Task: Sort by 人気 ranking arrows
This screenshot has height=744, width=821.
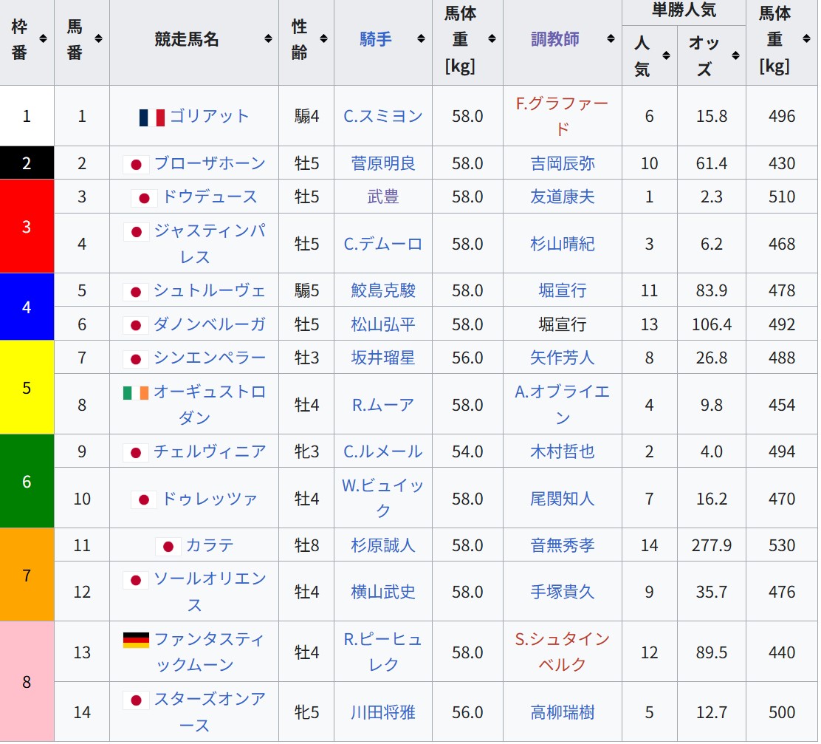Action: click(666, 55)
